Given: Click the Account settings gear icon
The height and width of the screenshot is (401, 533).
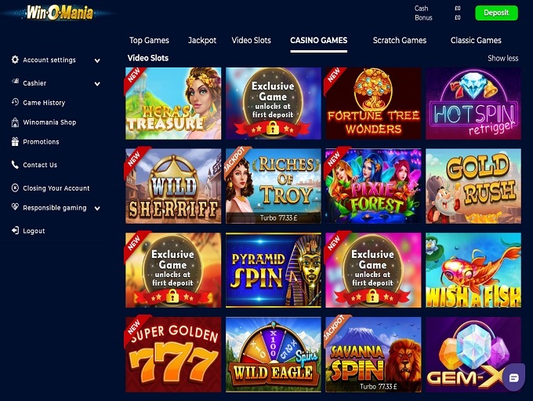Looking at the screenshot, I should click(15, 60).
